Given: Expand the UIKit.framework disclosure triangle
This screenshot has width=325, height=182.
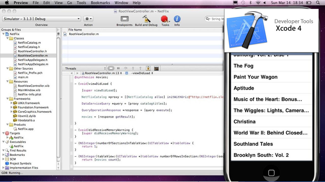Looking at the screenshot, I should point(12,103).
